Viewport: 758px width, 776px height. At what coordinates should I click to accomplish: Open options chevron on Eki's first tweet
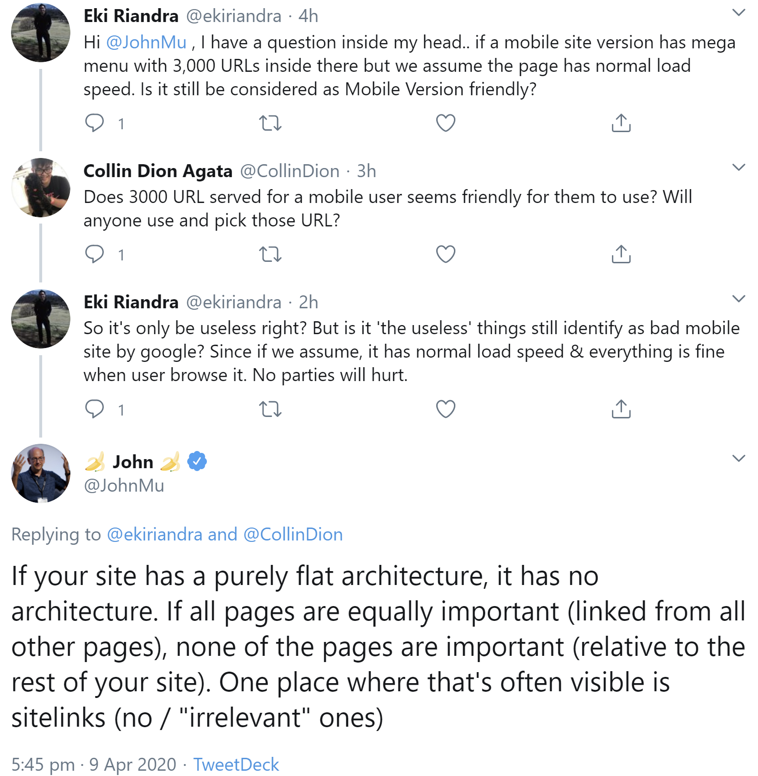click(x=739, y=12)
